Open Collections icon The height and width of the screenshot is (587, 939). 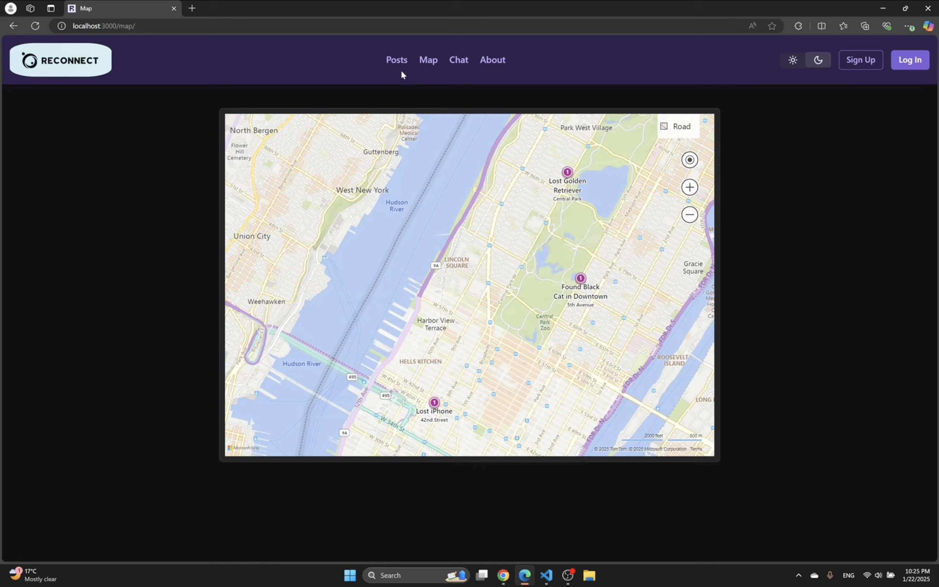[865, 26]
